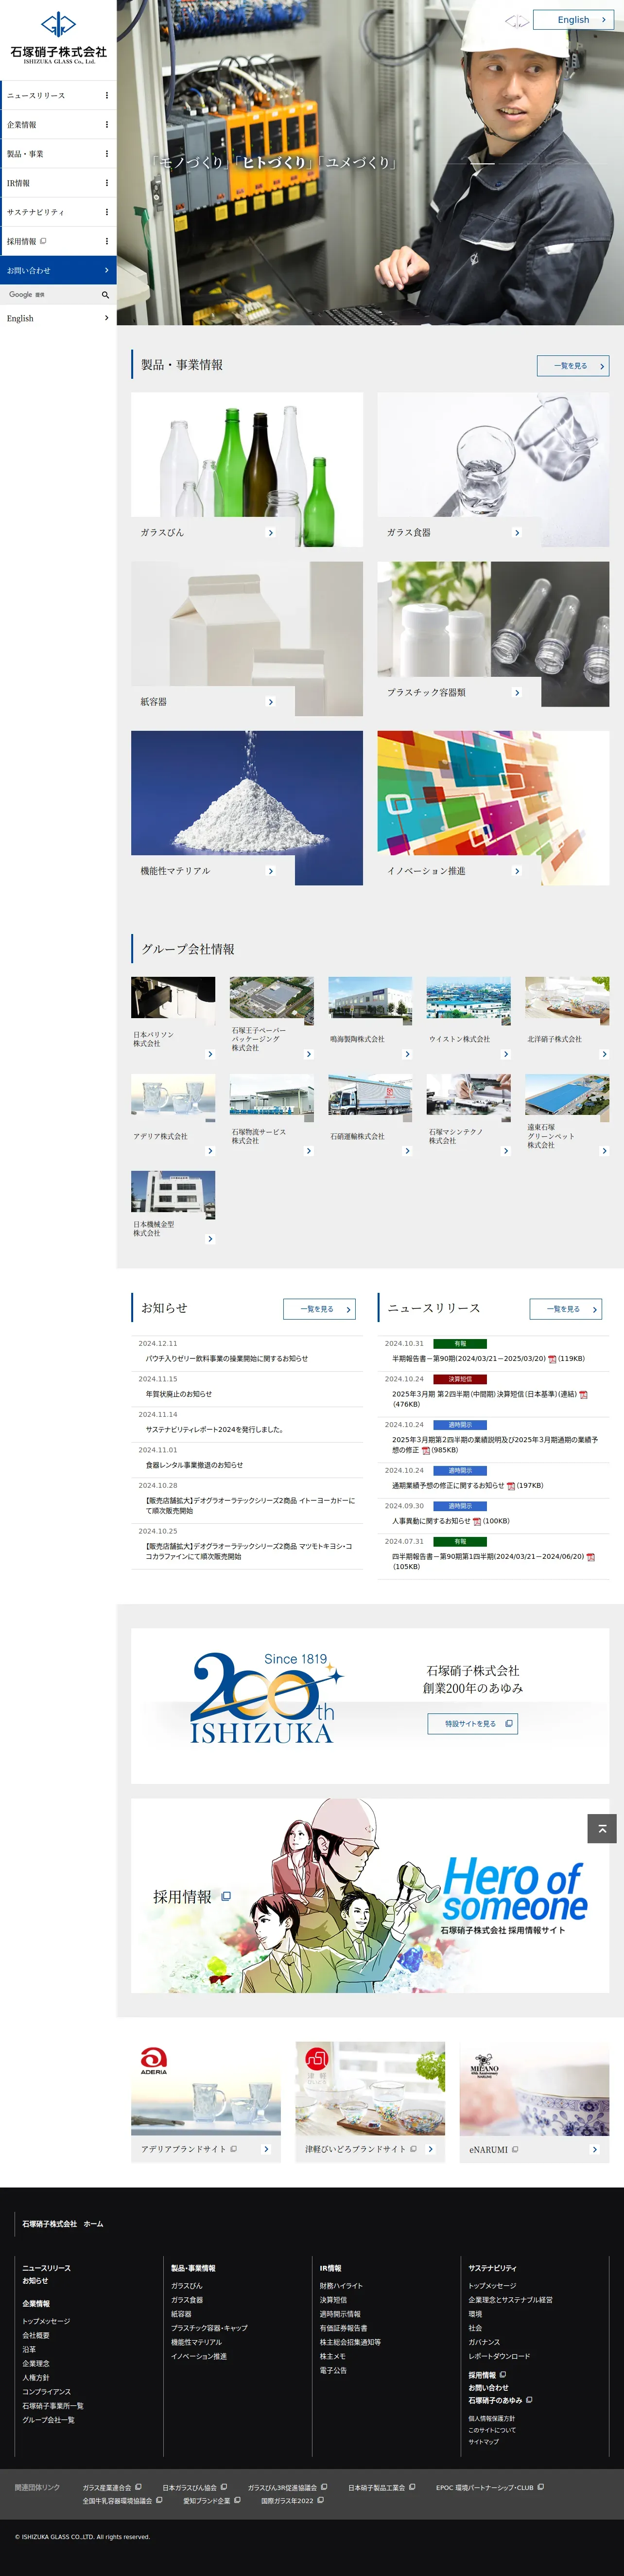
Task: Click the arrow icon on 機能性マテリアル card
Action: tap(270, 871)
